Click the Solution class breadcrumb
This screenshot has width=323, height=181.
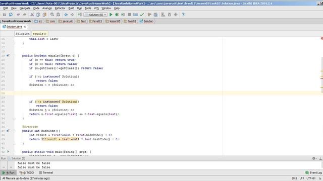coord(147,21)
